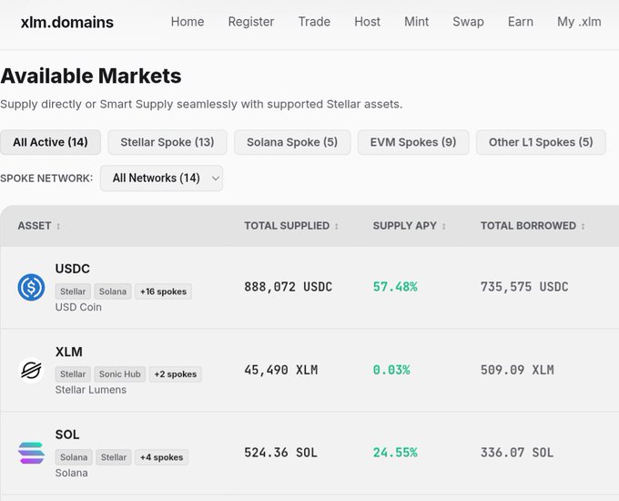The height and width of the screenshot is (501, 619).
Task: Click the 24.55% supply APY value
Action: coord(395,453)
